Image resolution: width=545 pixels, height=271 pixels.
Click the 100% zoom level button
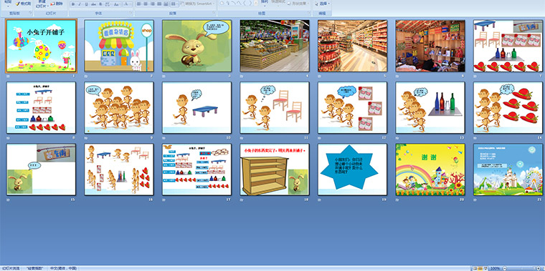click(495, 269)
